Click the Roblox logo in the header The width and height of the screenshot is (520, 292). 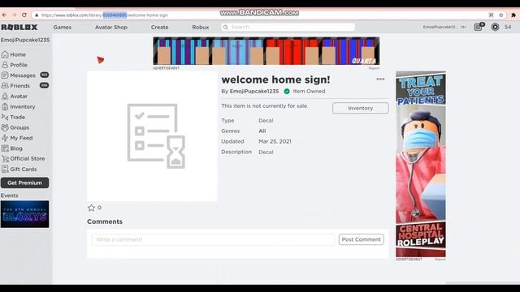(x=19, y=27)
